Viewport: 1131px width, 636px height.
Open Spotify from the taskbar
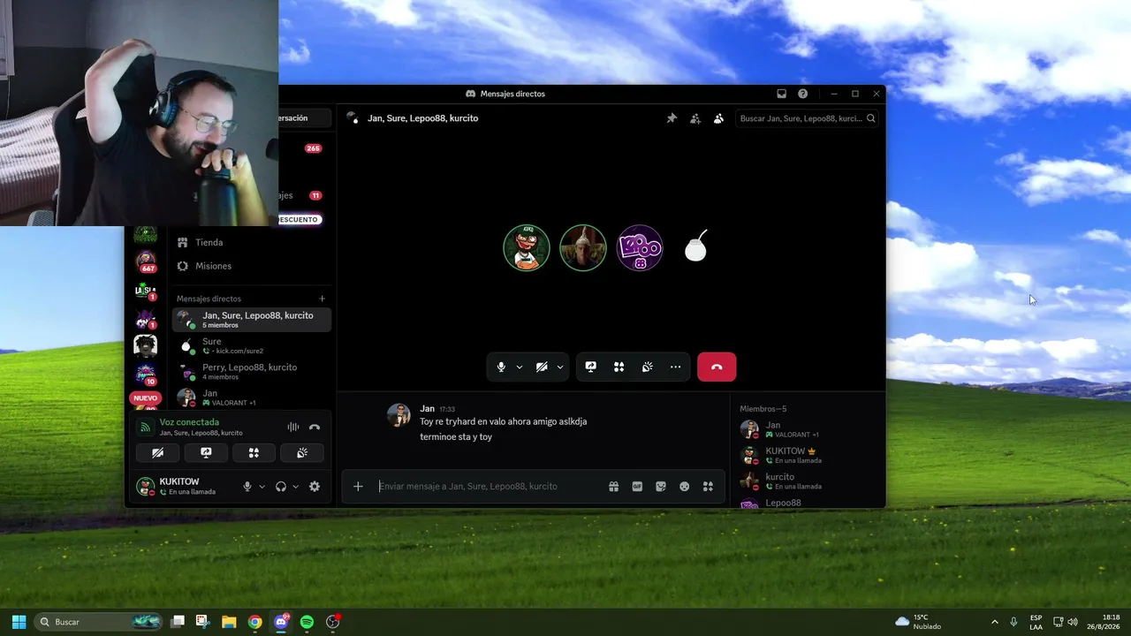pyautogui.click(x=307, y=622)
